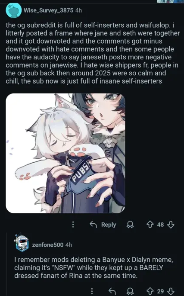Open the attached fanart image
The image size is (184, 296).
pyautogui.click(x=65, y=153)
